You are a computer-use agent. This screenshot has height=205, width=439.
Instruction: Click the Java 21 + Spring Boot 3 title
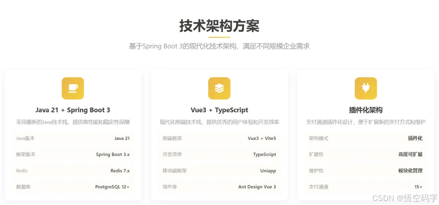(73, 110)
